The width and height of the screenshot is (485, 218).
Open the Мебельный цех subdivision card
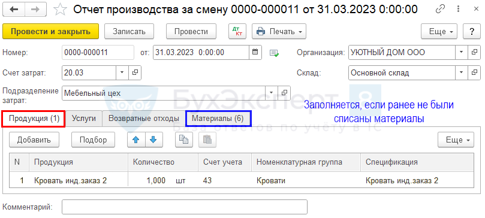point(284,93)
